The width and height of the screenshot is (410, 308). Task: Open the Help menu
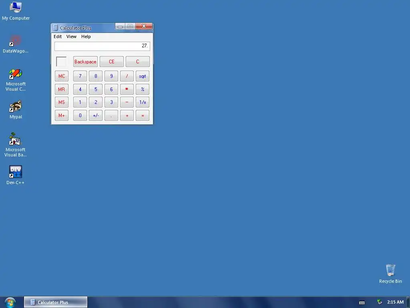tap(86, 36)
